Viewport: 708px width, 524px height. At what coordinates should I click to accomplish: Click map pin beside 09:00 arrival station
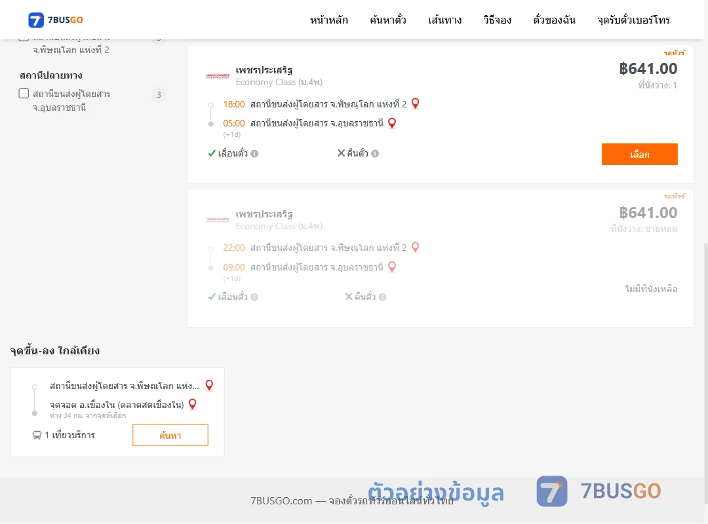tap(392, 267)
